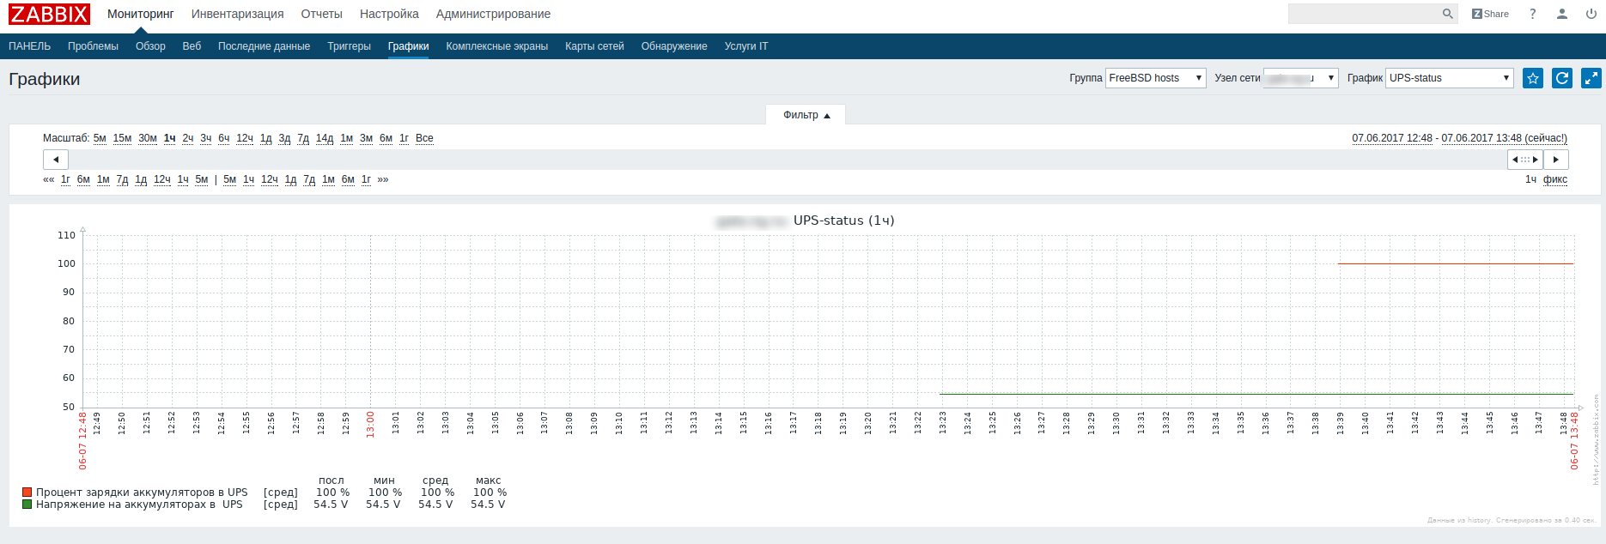This screenshot has height=544, width=1606.
Task: Go to Последние данные tab
Action: [264, 46]
